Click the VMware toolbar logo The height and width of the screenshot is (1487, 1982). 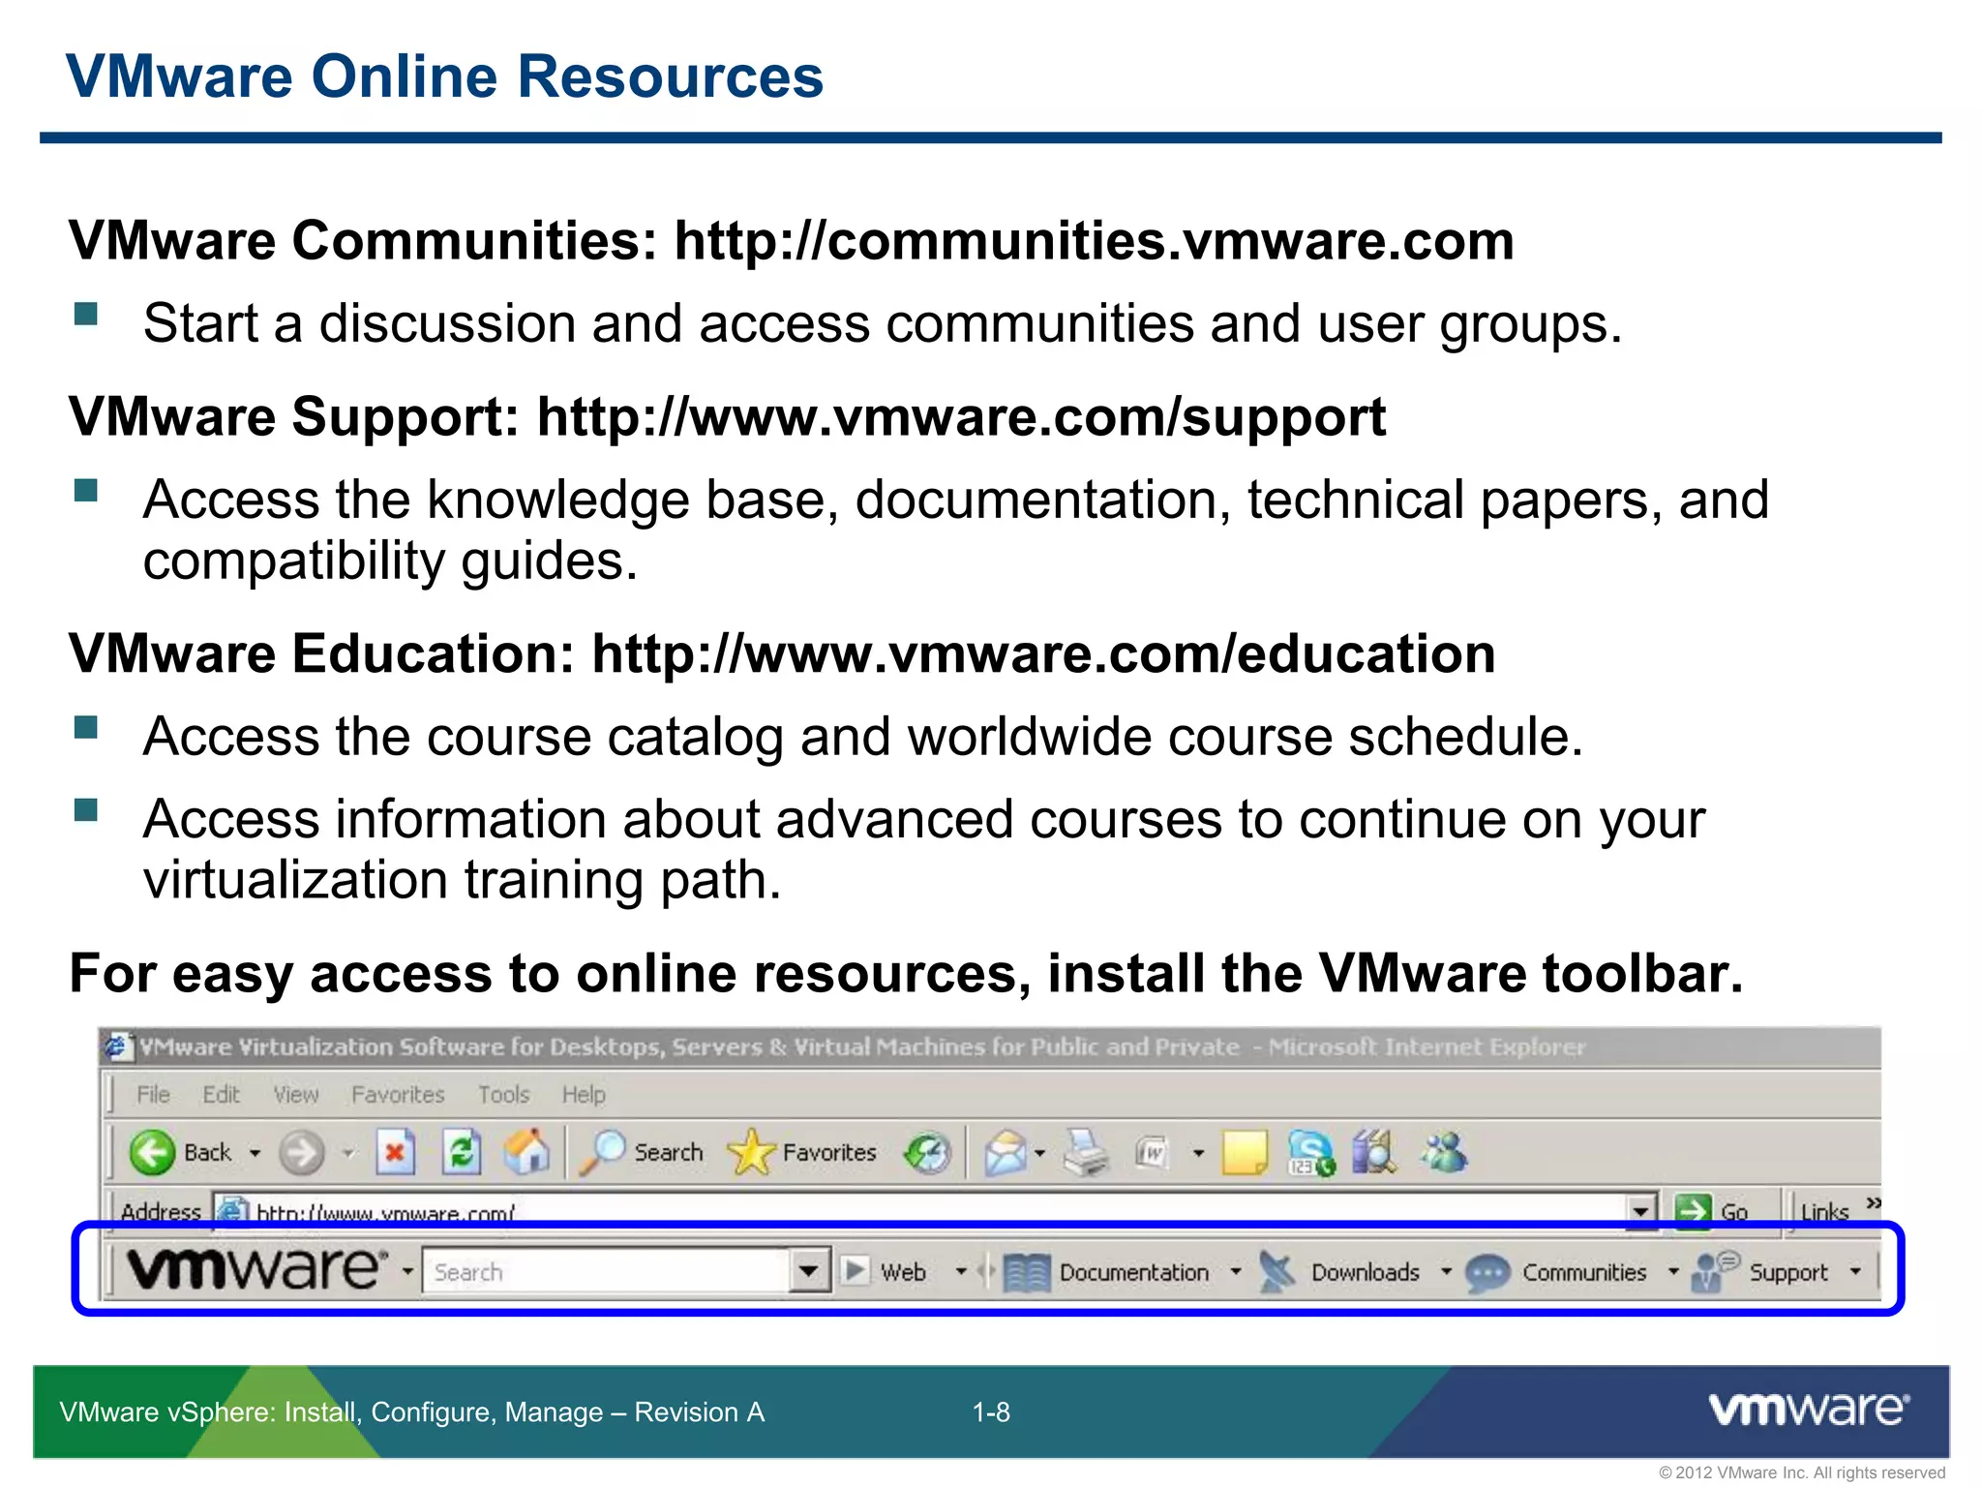click(257, 1269)
